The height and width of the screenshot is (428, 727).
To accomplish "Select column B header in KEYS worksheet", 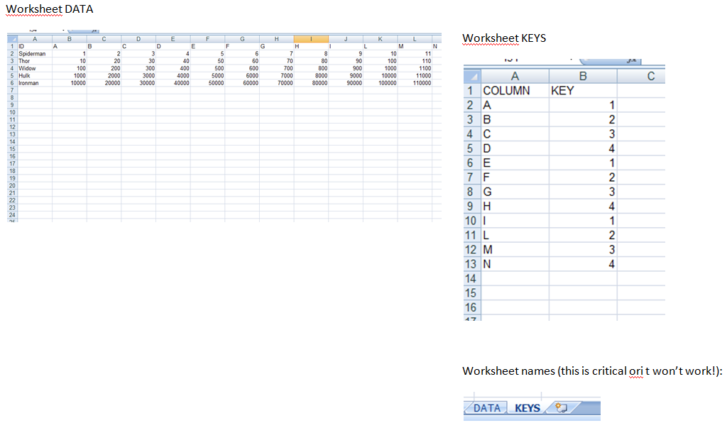I will [583, 76].
